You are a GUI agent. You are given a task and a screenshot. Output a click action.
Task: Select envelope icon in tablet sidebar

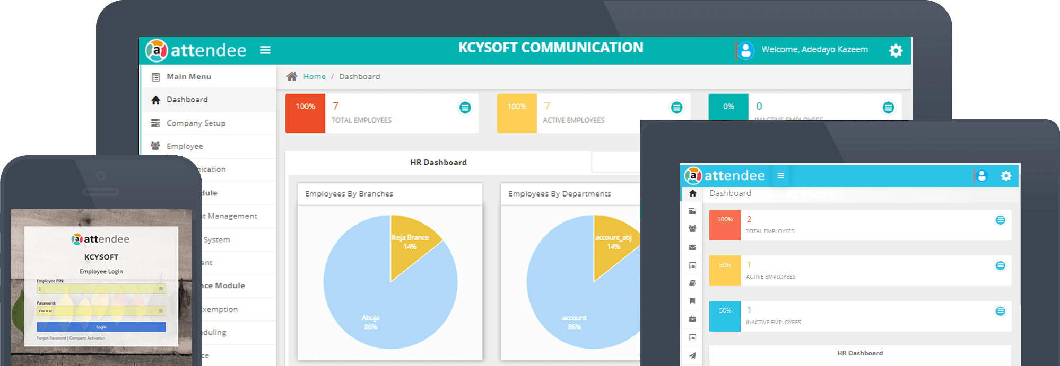coord(692,247)
